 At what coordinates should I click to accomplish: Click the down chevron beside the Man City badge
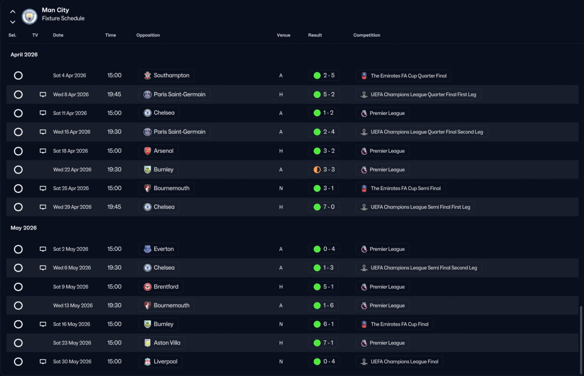[x=13, y=22]
